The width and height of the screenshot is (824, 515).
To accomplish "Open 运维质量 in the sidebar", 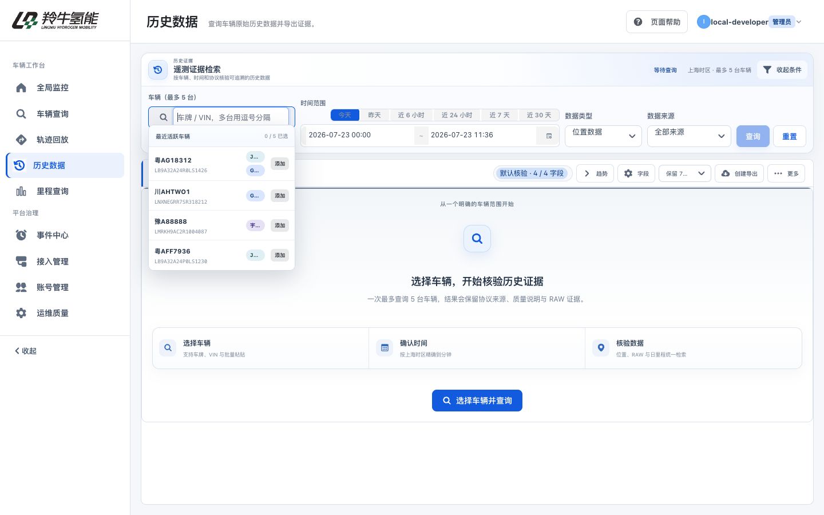I will pos(65,313).
